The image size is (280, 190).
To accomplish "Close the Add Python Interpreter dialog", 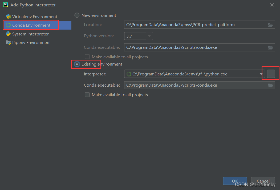I will (x=272, y=5).
